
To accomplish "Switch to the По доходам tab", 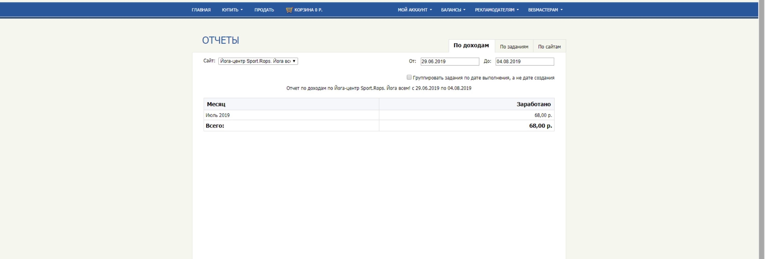I will [471, 46].
